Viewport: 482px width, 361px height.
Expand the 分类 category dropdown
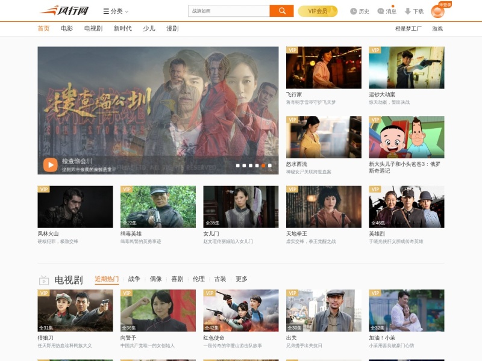[x=116, y=11]
